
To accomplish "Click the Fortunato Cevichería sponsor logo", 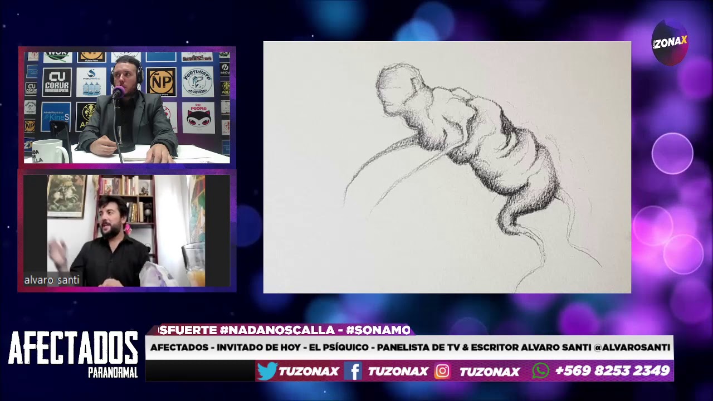I will (197, 82).
